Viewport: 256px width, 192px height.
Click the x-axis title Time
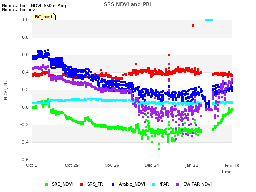(226, 172)
